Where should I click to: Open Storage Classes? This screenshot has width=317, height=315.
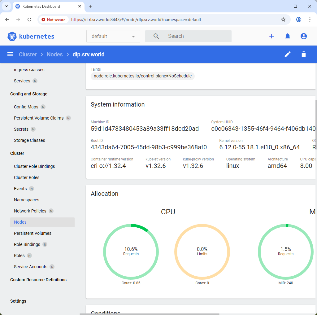(29, 140)
